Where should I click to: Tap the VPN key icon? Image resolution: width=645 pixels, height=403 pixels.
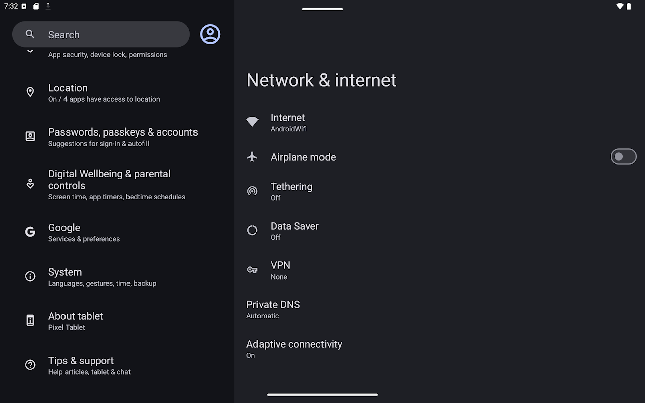point(252,270)
